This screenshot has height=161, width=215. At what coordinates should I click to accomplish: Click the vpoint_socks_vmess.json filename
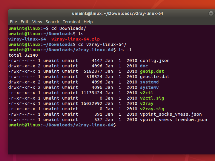pos(171,114)
